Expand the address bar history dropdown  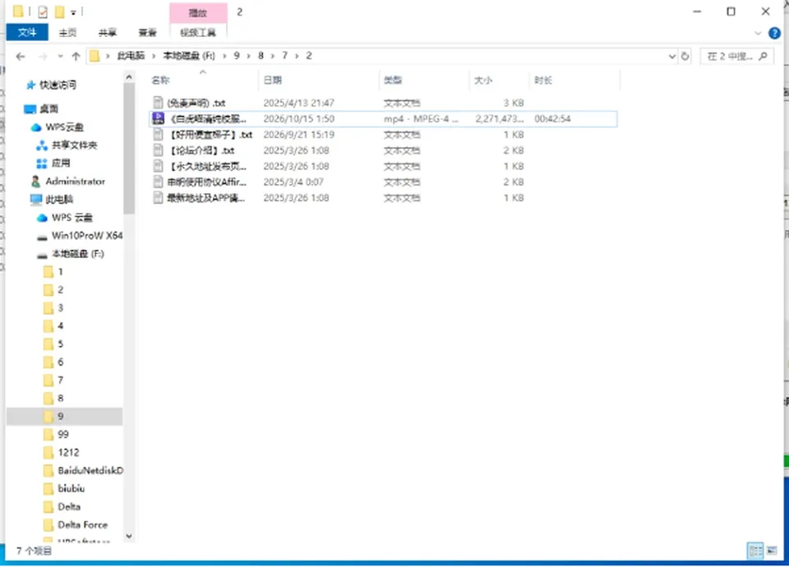tap(671, 57)
